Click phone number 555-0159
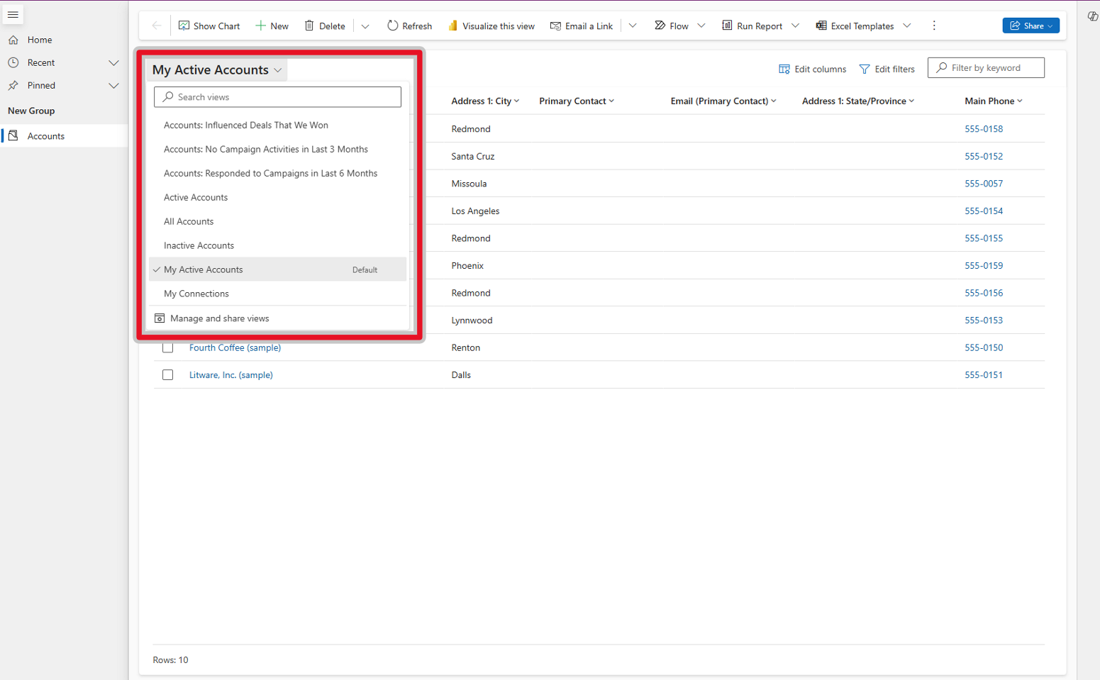This screenshot has height=680, width=1100. [984, 266]
